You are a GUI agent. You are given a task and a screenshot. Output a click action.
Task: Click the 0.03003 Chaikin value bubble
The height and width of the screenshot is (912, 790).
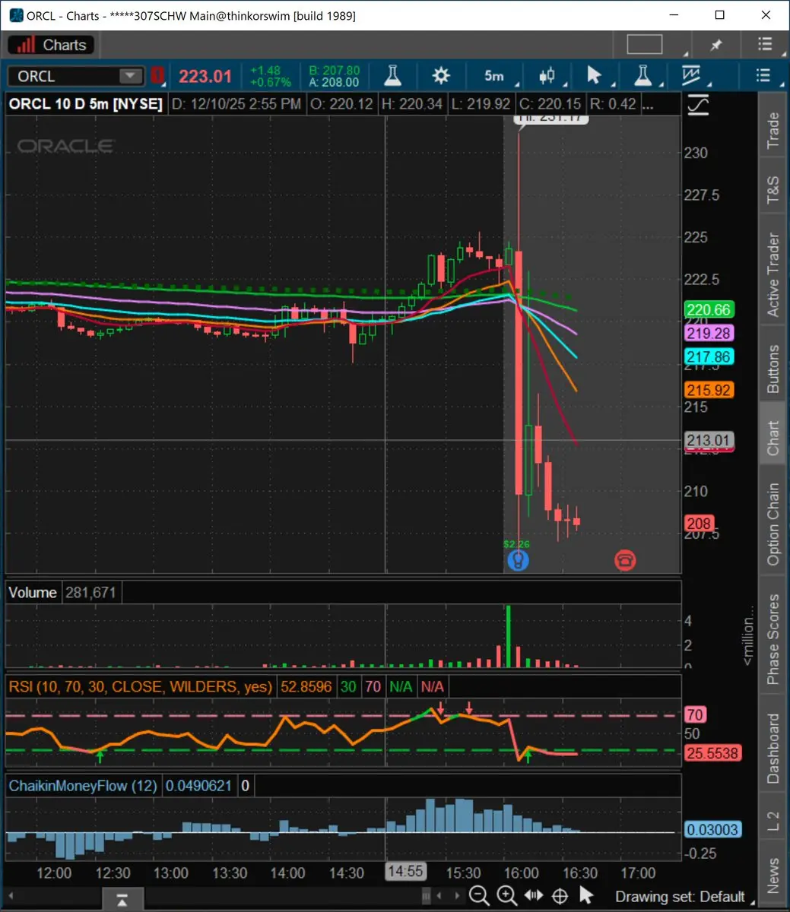[712, 830]
